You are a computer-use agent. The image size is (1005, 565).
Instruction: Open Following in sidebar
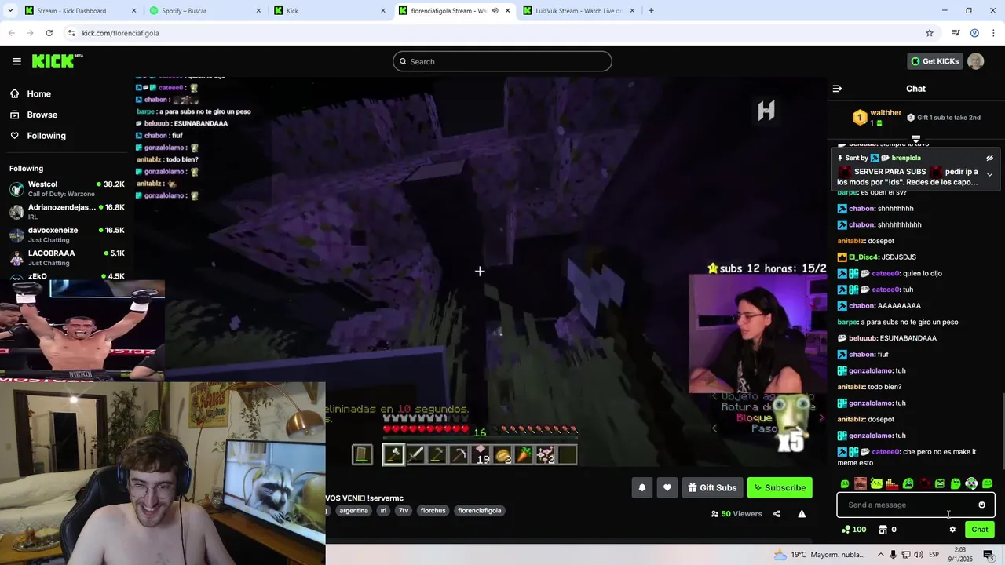point(46,136)
